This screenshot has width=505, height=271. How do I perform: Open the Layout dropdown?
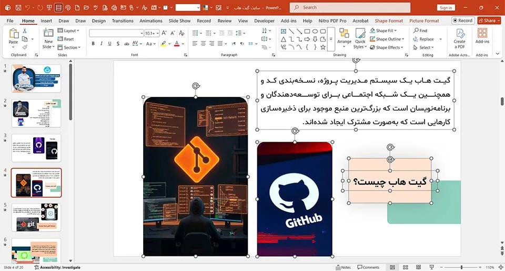click(68, 31)
